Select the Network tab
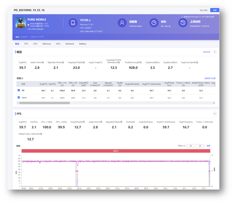Image resolution: width=234 pixels, height=204 pixels. [x=70, y=44]
